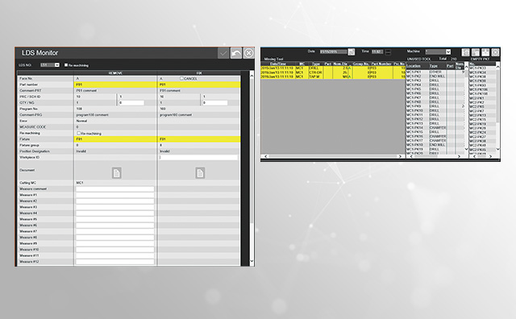Viewport: 516px width, 319px height.
Task: Click the first toolbar icon right of Machine dropdown
Action: [465, 52]
